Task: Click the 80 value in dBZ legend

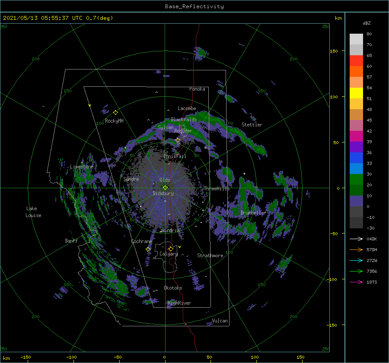Action: (x=369, y=34)
